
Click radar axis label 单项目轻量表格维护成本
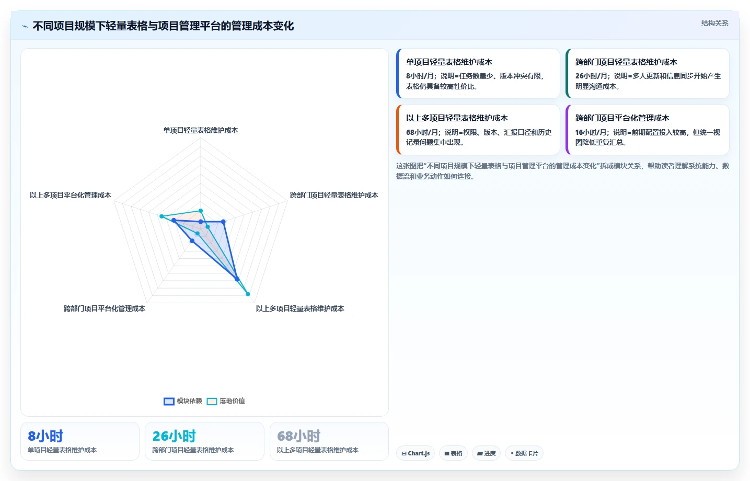point(201,130)
